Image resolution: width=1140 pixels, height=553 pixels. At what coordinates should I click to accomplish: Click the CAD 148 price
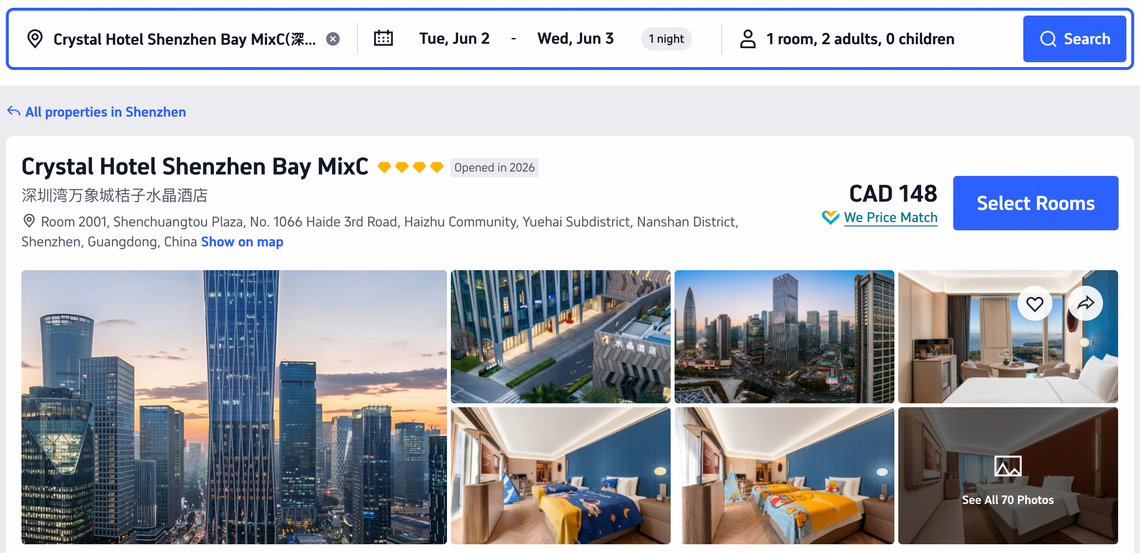(x=893, y=193)
